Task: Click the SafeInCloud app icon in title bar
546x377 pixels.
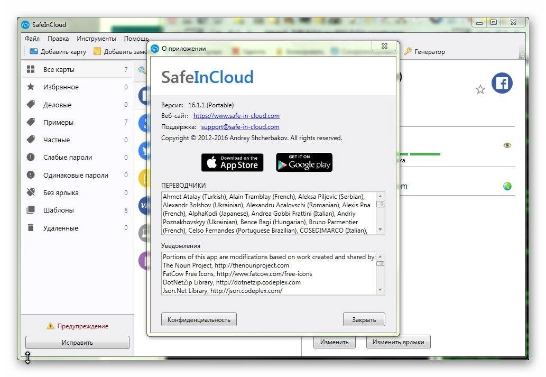Action: click(x=25, y=25)
